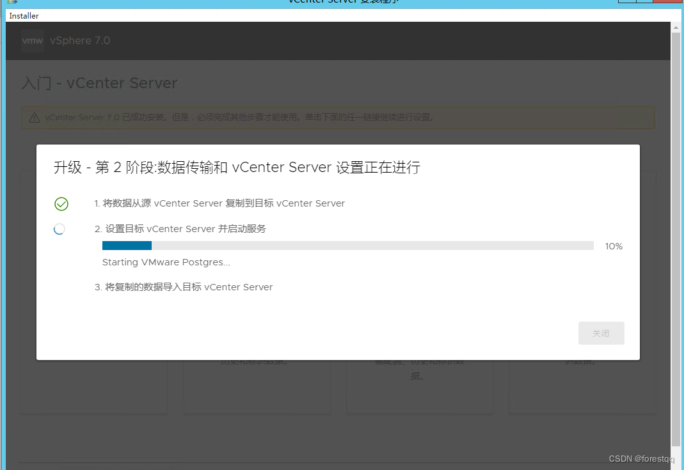Click the warning triangle icon in banner
The height and width of the screenshot is (470, 684).
(x=35, y=118)
